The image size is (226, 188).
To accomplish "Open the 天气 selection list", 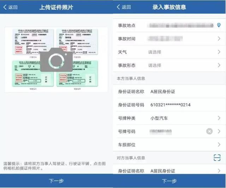I will 169,52.
